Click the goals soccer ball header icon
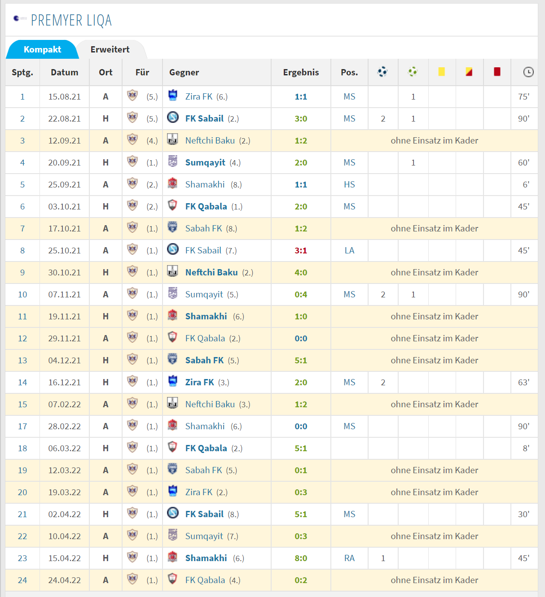 (x=382, y=72)
